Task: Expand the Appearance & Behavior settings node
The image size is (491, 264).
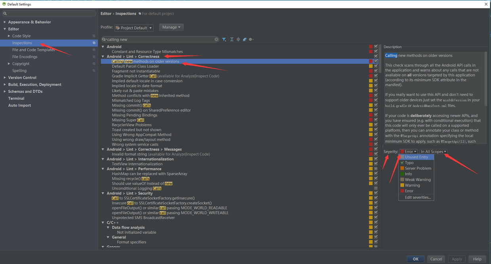Action: point(5,22)
